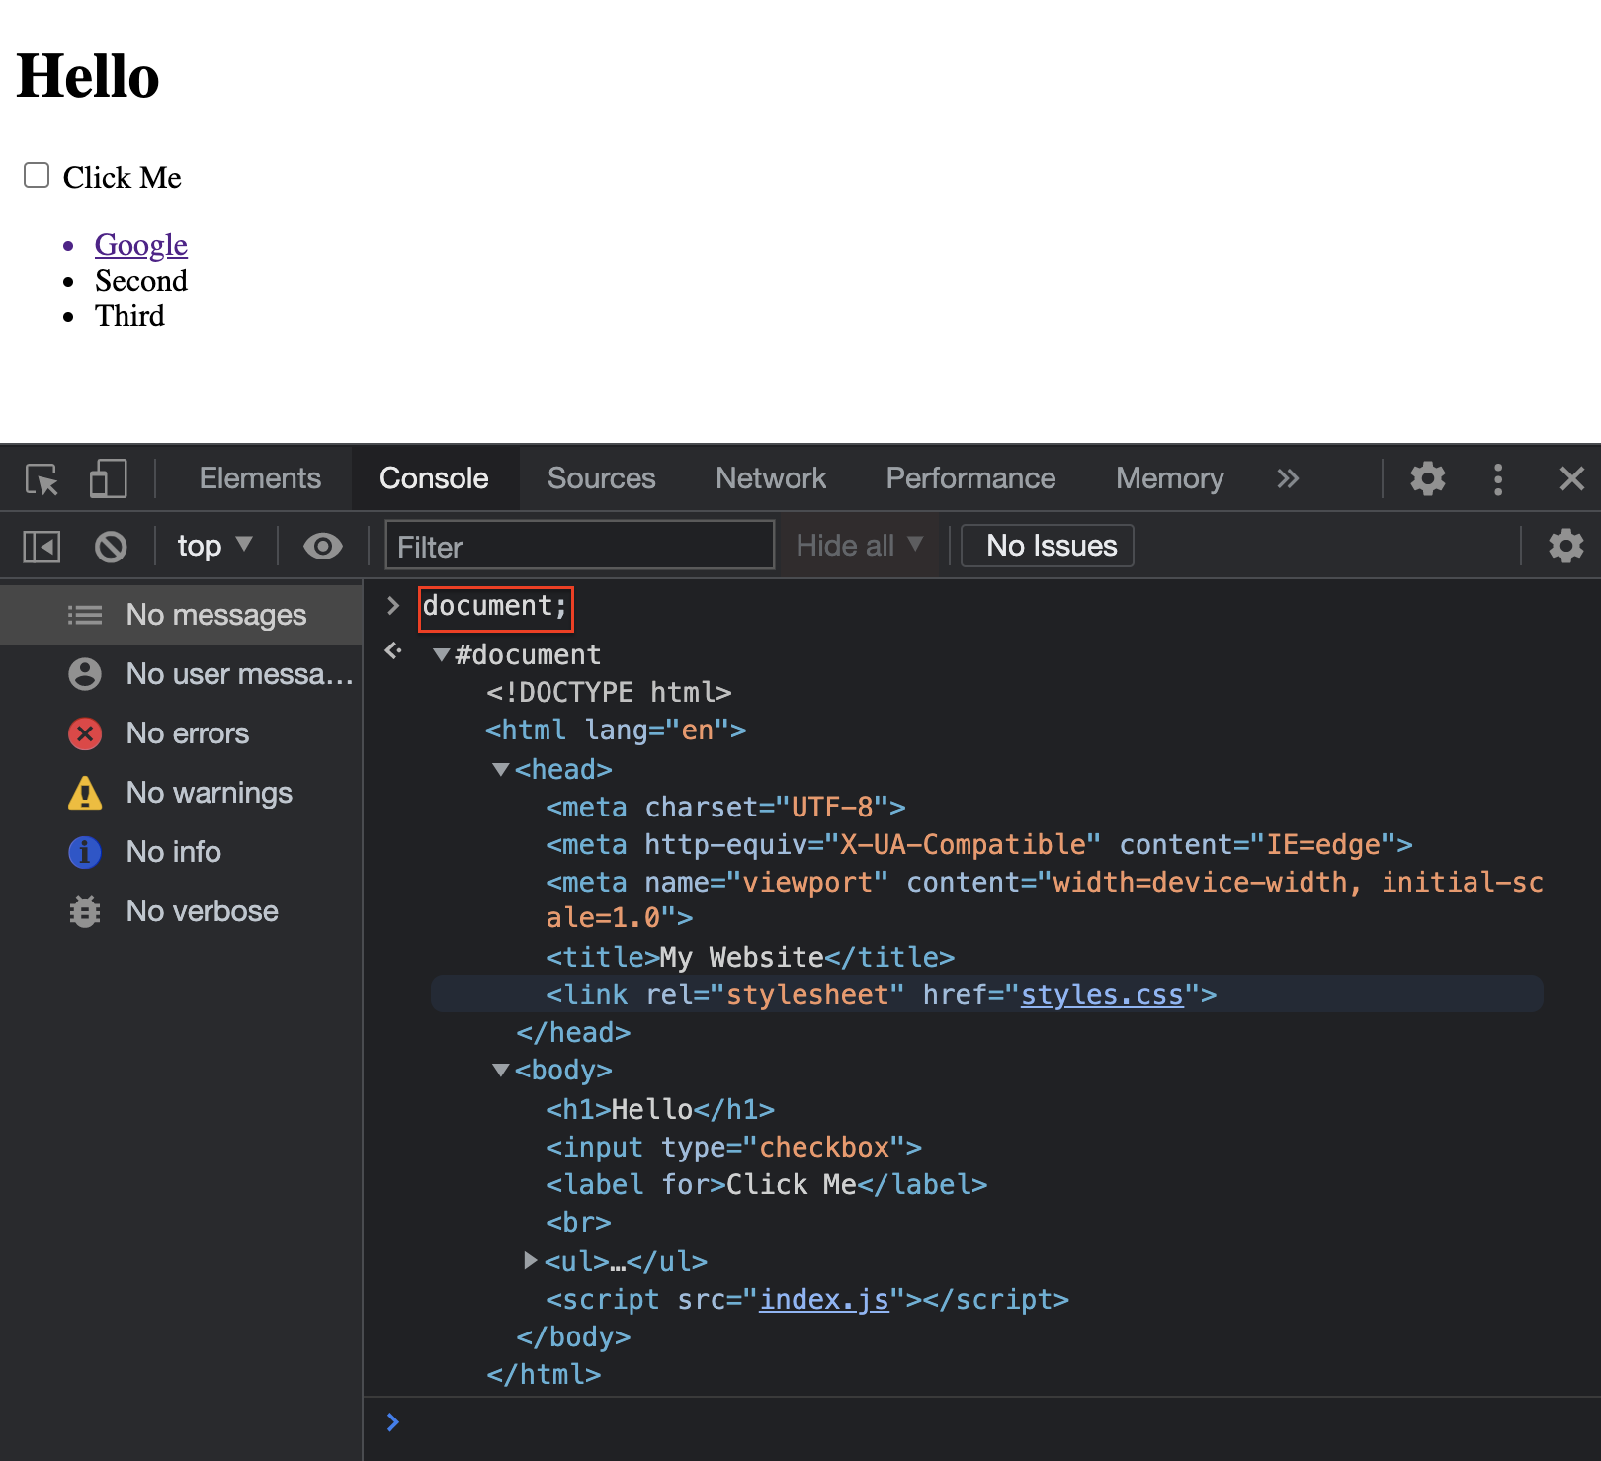Open the DevTools three-dot customize menu

pos(1498,479)
